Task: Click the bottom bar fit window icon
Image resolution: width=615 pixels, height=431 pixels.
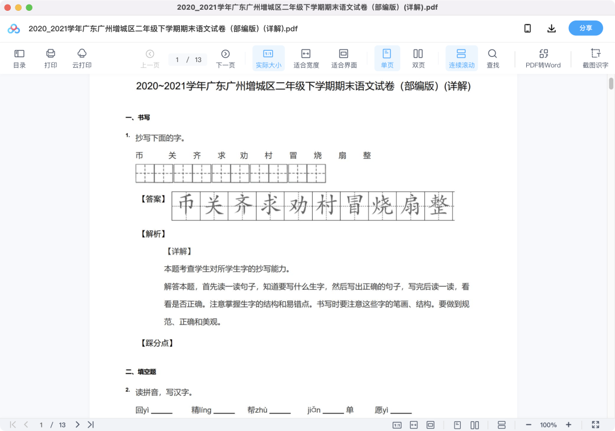Action: click(430, 425)
